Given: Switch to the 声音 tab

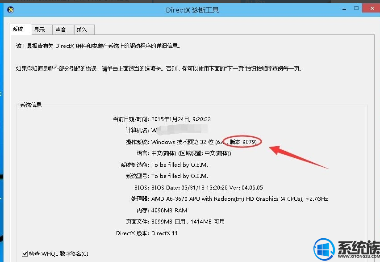Looking at the screenshot, I should point(63,30).
